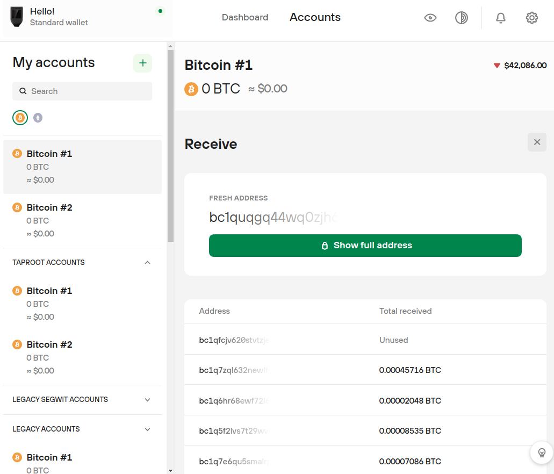
Task: Click address row bc1q7e6qu5smal
Action: (x=365, y=461)
